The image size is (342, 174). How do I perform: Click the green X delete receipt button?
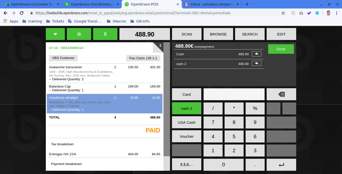[105, 34]
